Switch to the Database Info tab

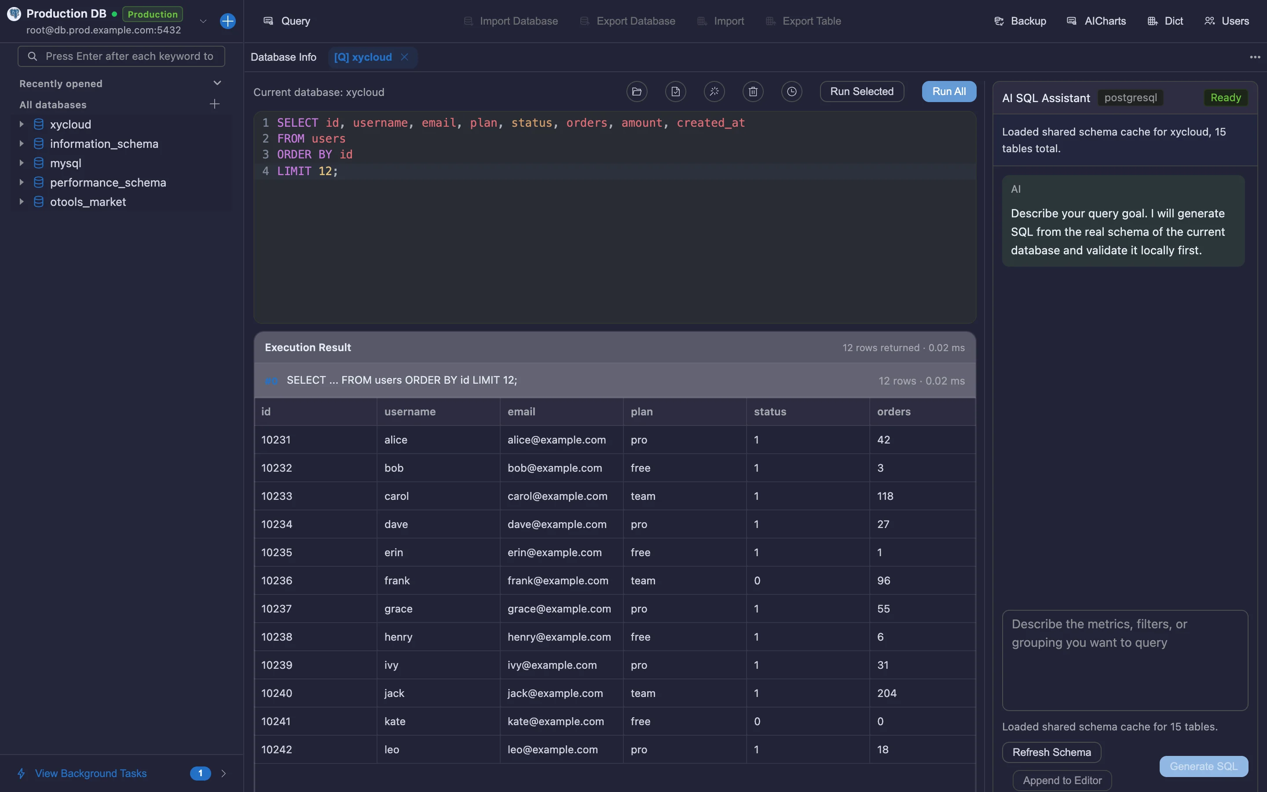pyautogui.click(x=283, y=57)
